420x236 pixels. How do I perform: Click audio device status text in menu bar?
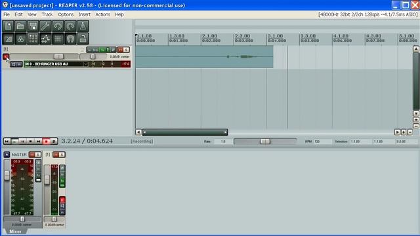point(368,14)
